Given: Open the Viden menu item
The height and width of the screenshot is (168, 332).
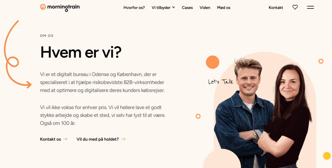Looking at the screenshot, I should [205, 8].
